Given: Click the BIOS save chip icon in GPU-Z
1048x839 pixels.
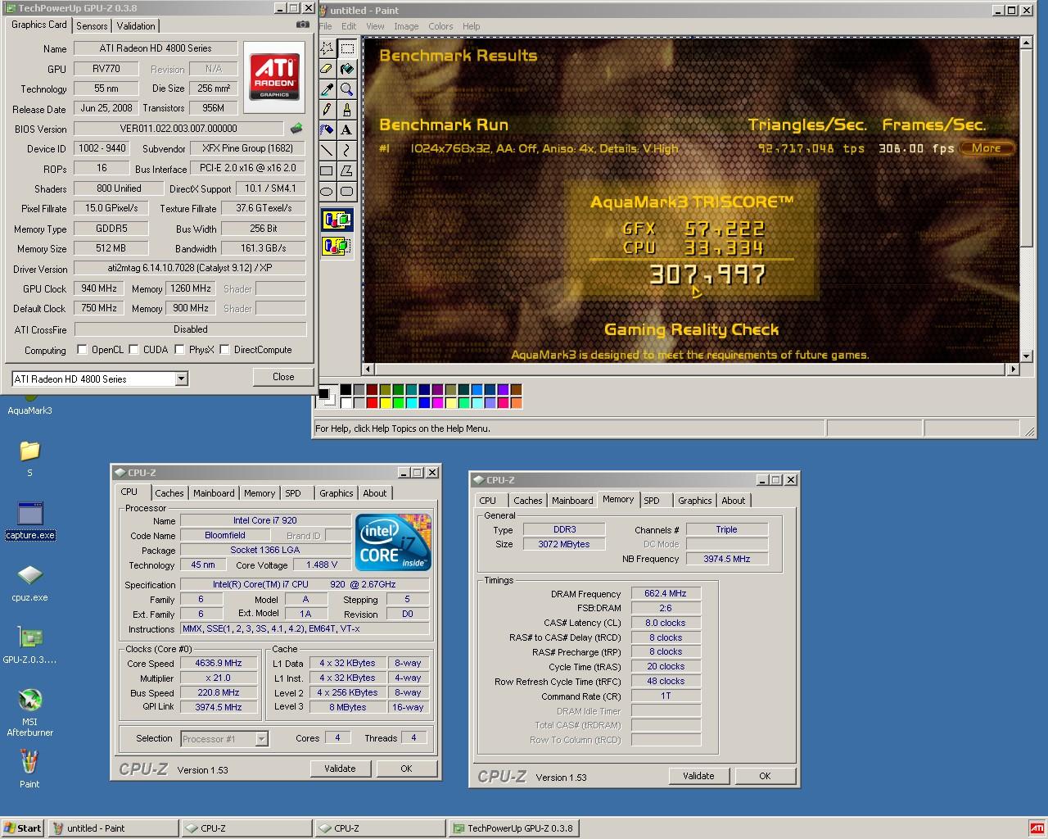Looking at the screenshot, I should click(x=296, y=129).
